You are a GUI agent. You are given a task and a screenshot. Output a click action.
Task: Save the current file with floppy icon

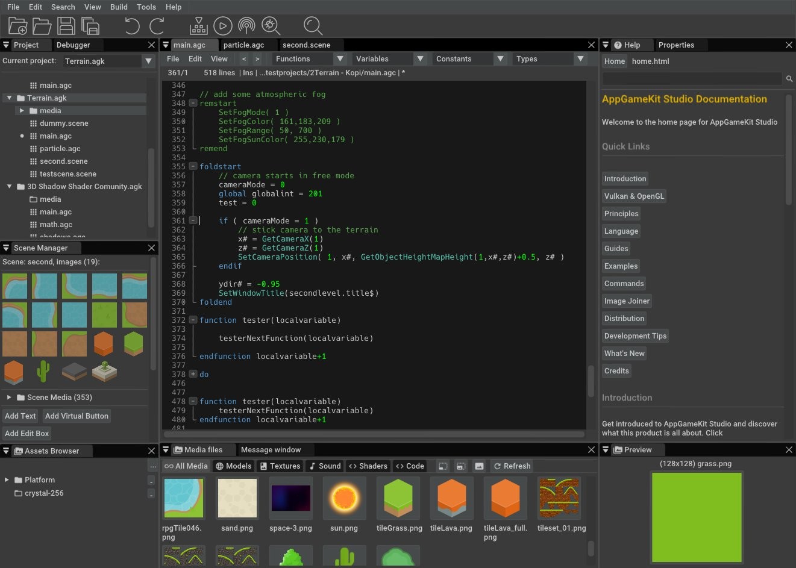66,26
